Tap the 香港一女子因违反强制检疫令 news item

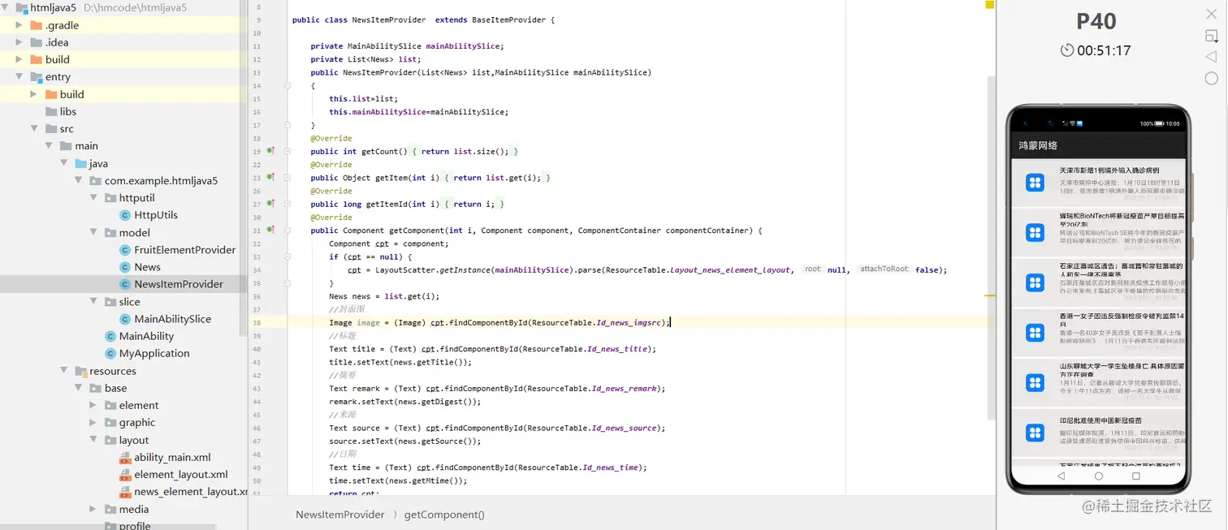[x=1099, y=333]
